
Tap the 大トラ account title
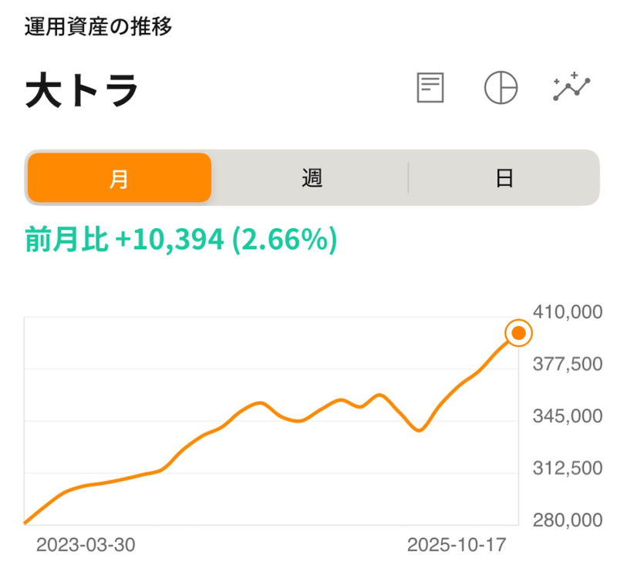click(x=82, y=90)
